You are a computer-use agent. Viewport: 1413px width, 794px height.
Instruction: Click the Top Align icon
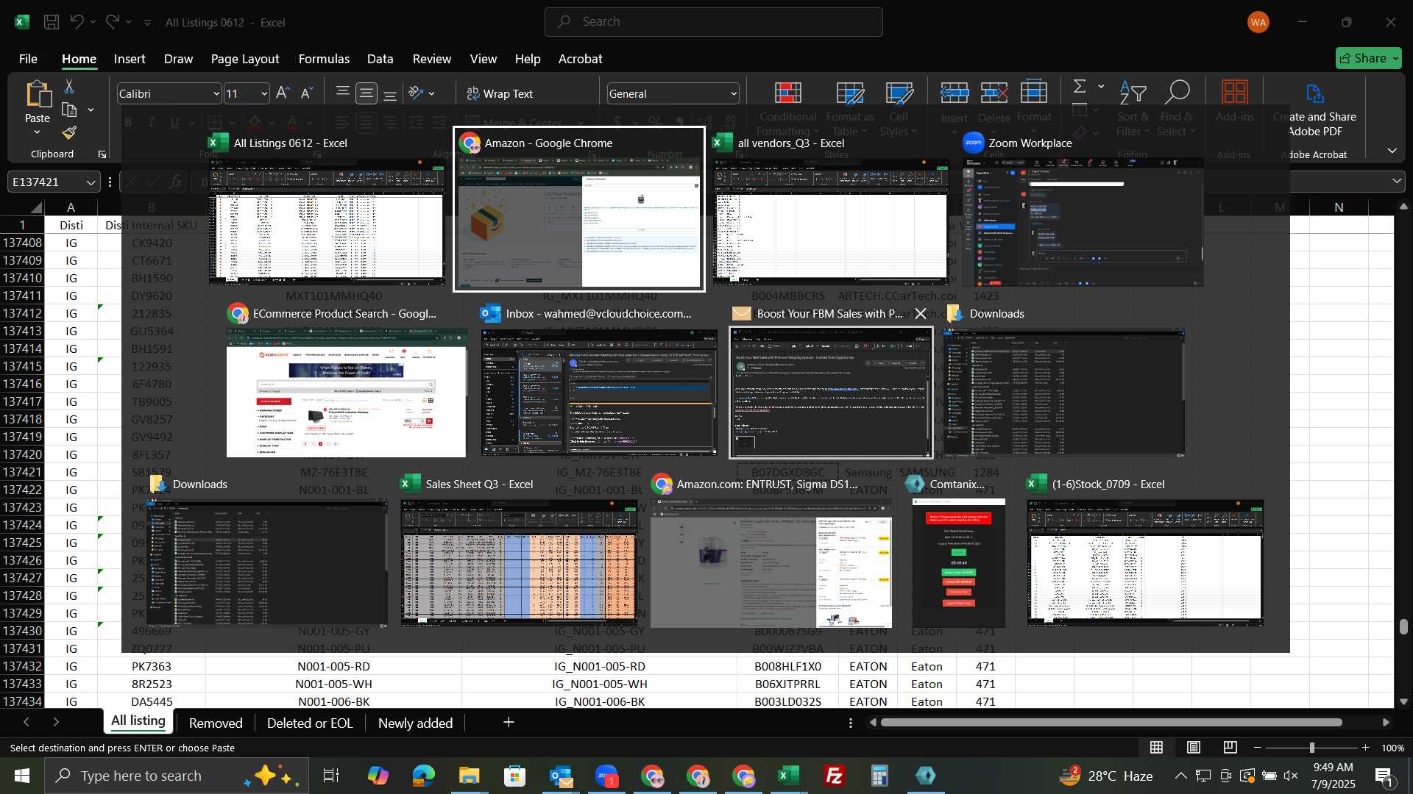(342, 93)
